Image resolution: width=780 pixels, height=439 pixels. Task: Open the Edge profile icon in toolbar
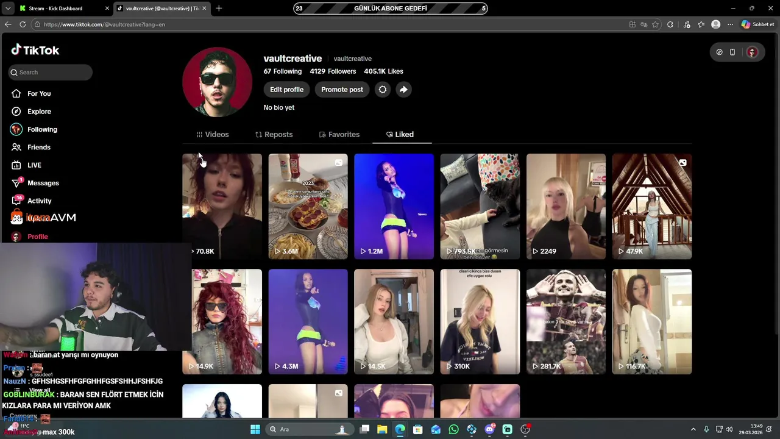click(716, 24)
